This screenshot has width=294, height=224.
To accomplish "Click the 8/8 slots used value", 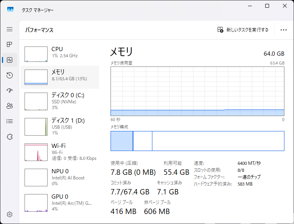I will tap(241, 170).
